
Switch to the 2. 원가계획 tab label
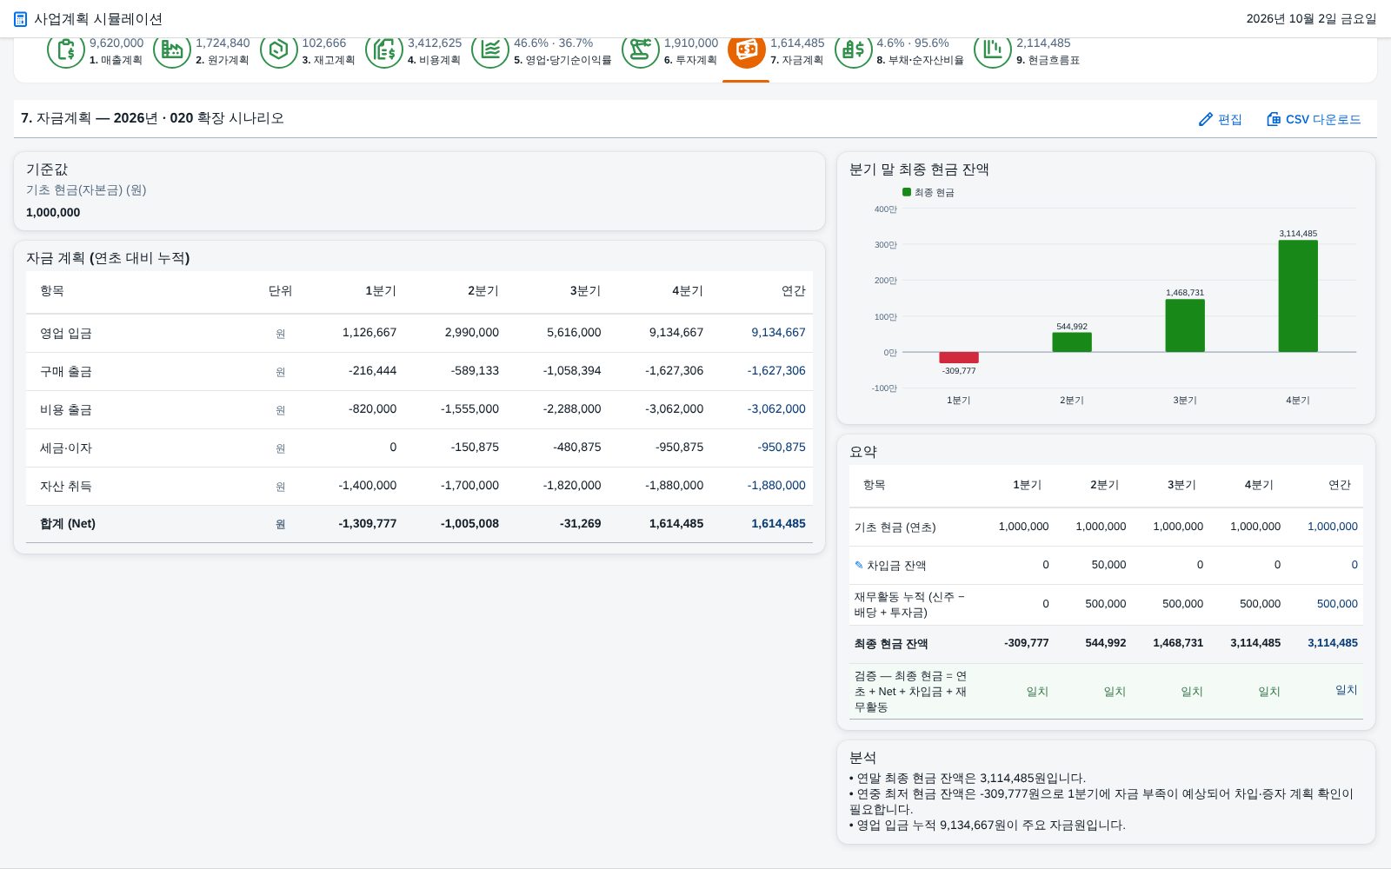coord(222,60)
